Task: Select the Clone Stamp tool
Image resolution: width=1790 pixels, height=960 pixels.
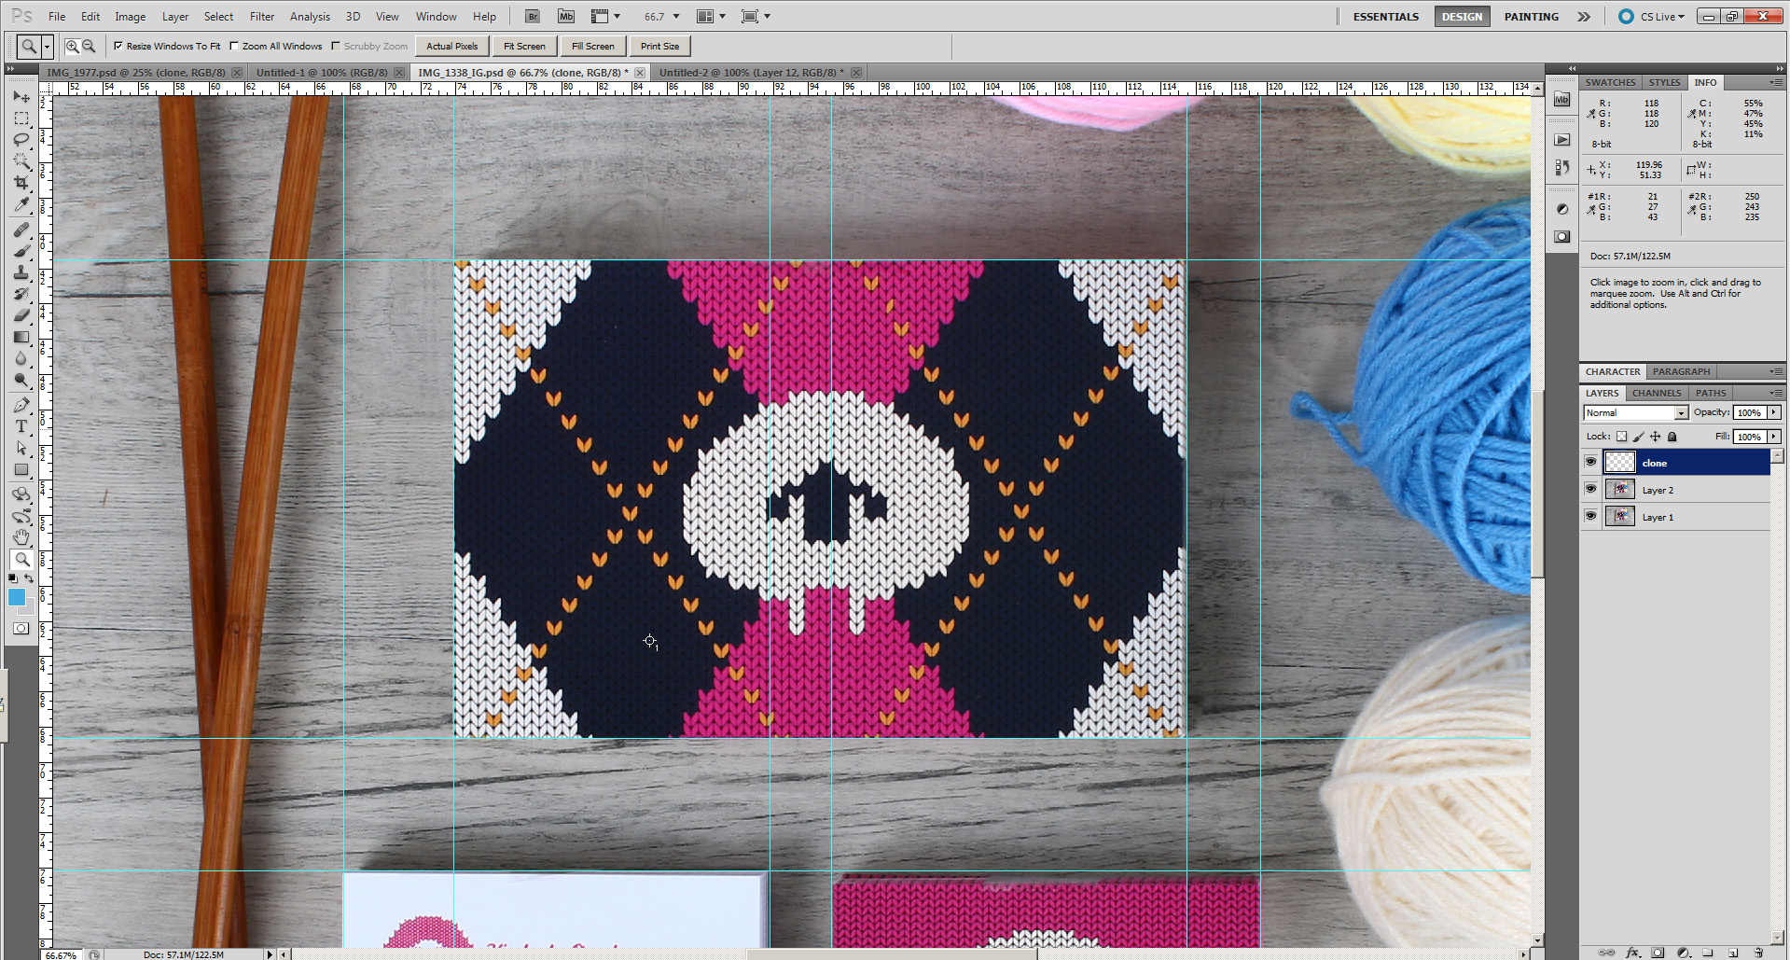Action: coord(21,272)
